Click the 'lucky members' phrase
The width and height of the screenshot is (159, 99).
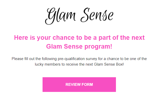point(48,64)
